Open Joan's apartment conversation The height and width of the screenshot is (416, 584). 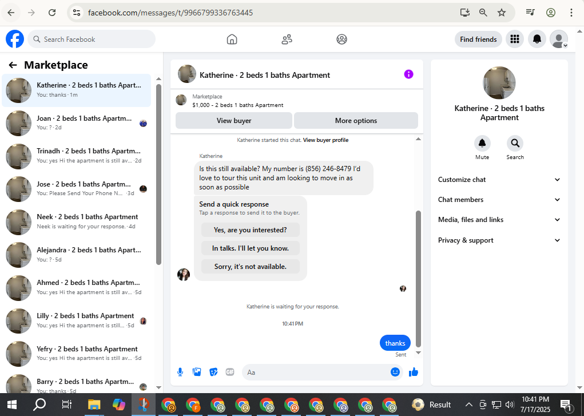76,123
